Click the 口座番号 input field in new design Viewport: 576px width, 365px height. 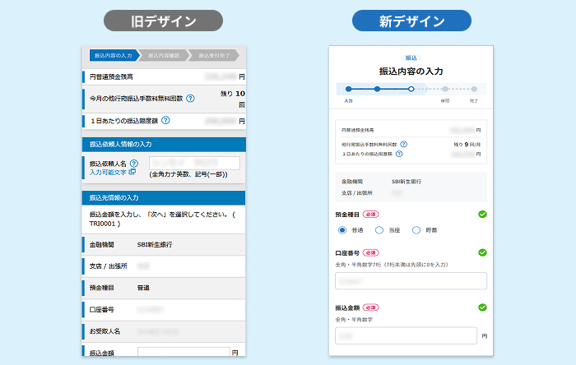click(x=411, y=281)
